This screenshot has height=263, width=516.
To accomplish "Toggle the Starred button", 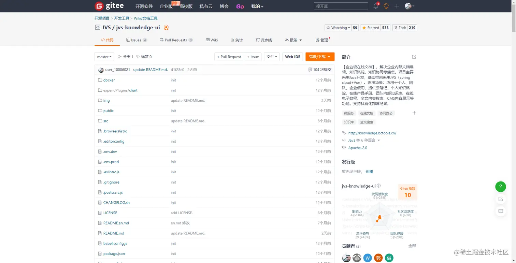I will 370,28.
